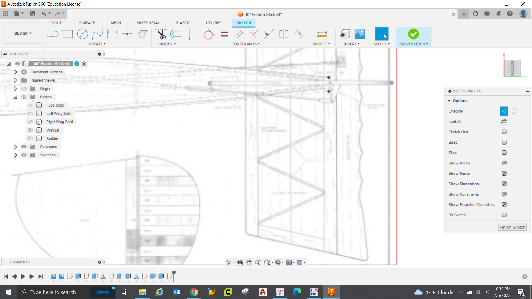Open the DESIGN workspace dropdown
Screen dimensions: 532x299
click(23, 33)
